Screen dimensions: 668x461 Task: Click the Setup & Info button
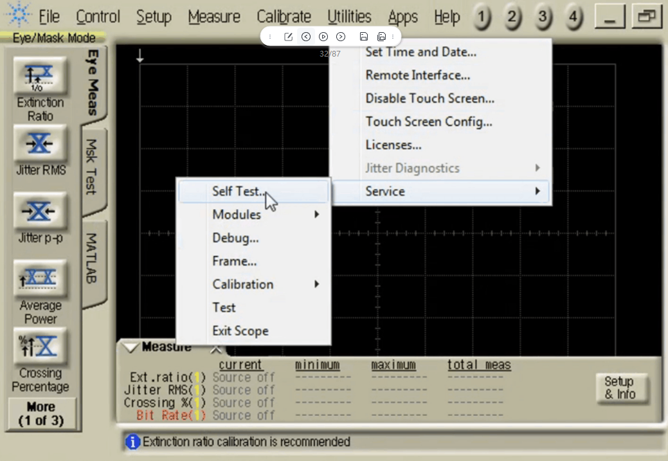618,388
